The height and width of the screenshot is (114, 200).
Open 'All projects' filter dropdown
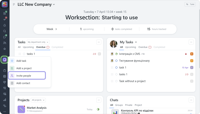click(x=38, y=100)
